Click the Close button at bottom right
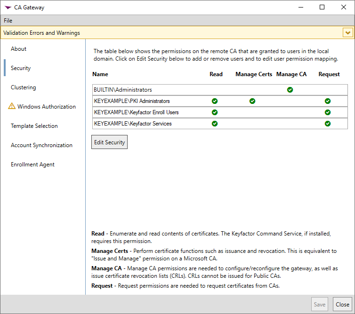The width and height of the screenshot is (355, 314). pos(342,304)
